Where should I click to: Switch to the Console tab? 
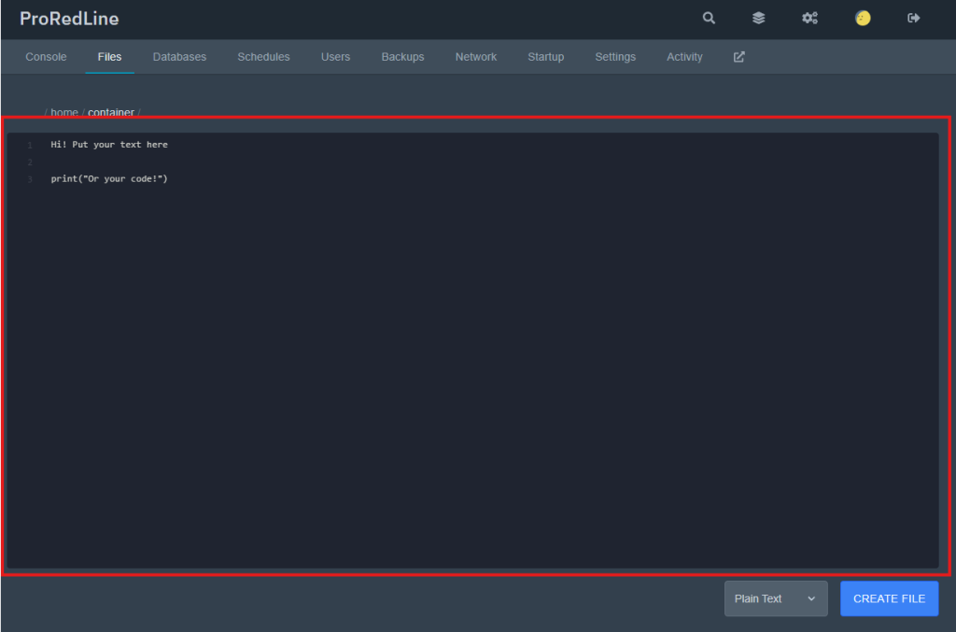click(46, 57)
